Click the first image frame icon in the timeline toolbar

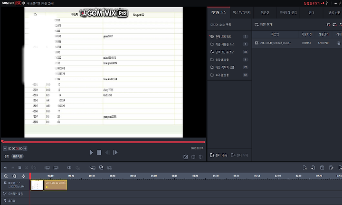[47, 168]
